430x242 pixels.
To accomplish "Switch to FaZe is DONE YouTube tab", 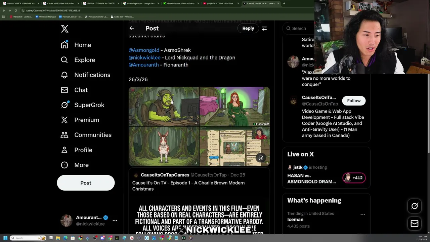I will (x=220, y=3).
